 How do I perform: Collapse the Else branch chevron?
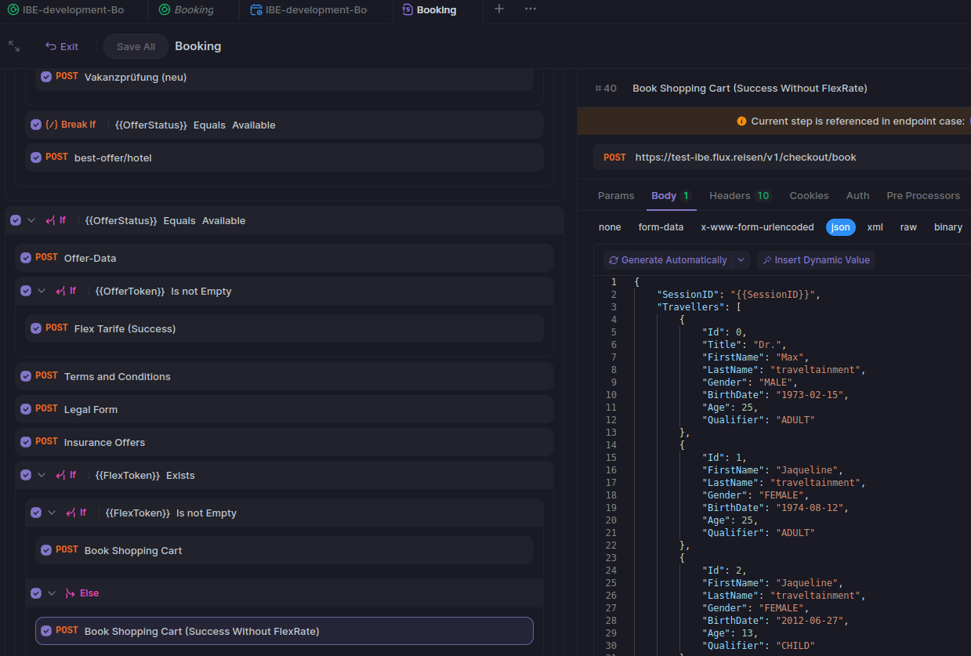click(x=52, y=593)
